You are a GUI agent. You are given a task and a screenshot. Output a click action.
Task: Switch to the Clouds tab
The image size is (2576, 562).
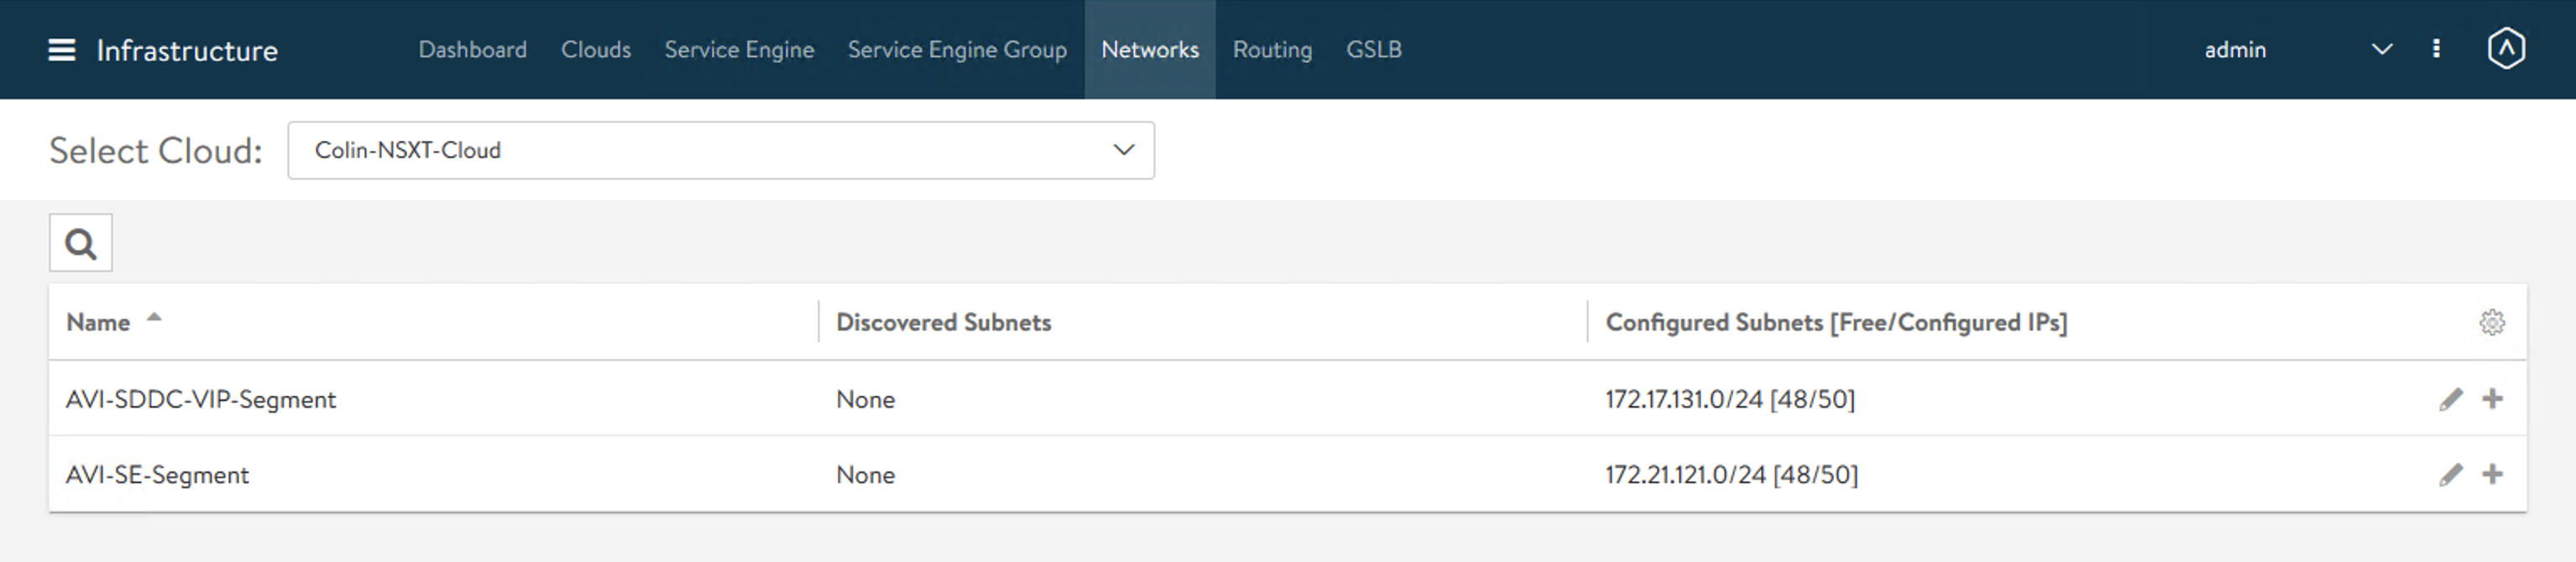(x=596, y=50)
